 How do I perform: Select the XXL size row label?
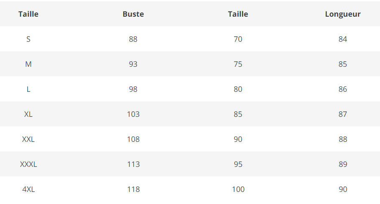pos(28,139)
